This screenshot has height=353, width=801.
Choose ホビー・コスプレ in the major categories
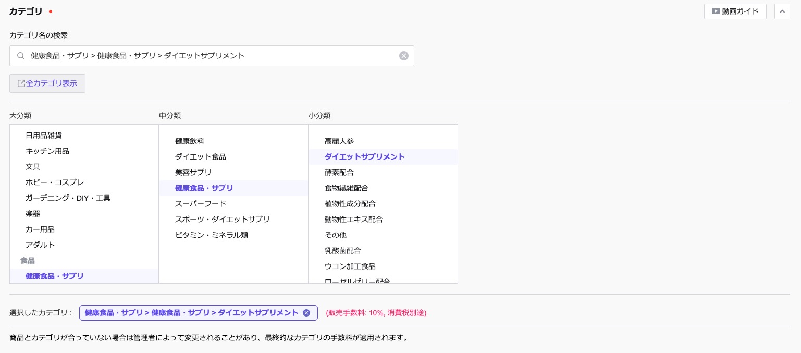pos(55,182)
